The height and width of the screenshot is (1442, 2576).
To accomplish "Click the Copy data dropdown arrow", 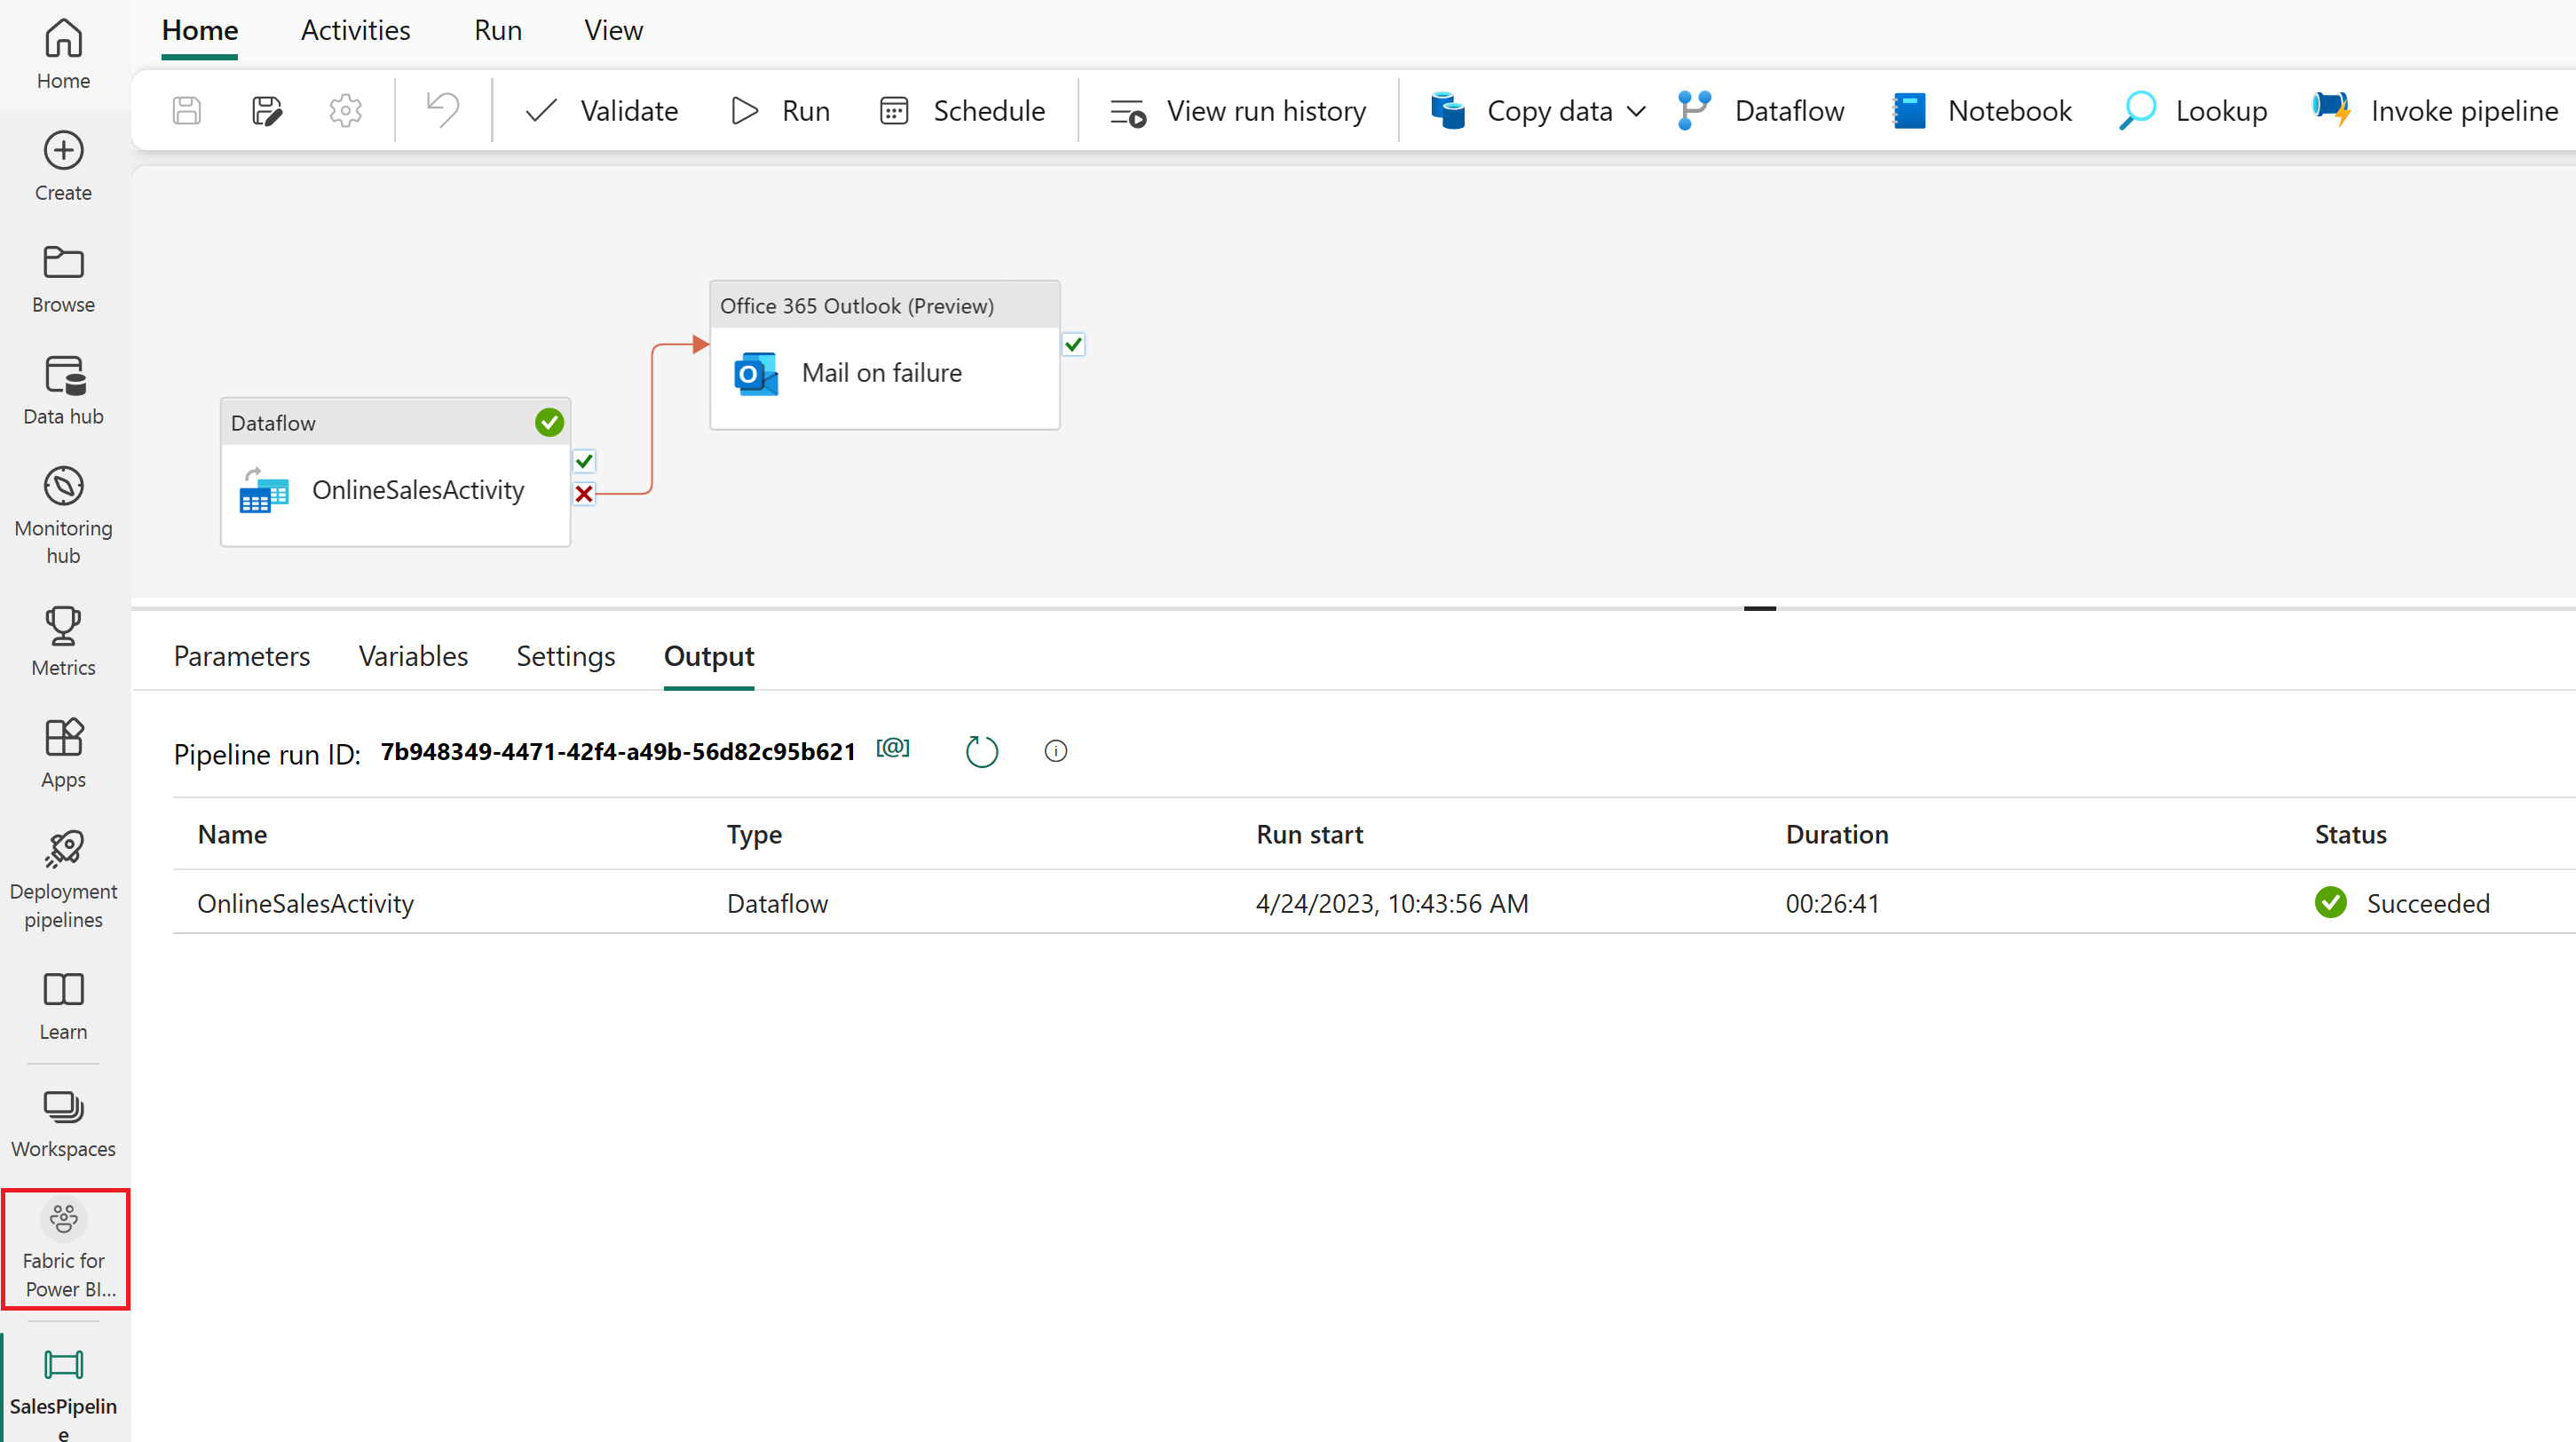I will coord(1628,112).
